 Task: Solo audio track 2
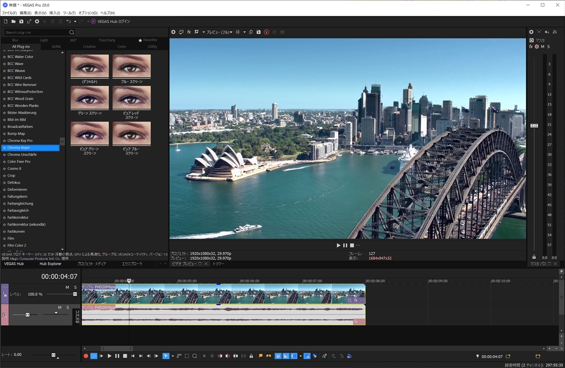pos(68,307)
